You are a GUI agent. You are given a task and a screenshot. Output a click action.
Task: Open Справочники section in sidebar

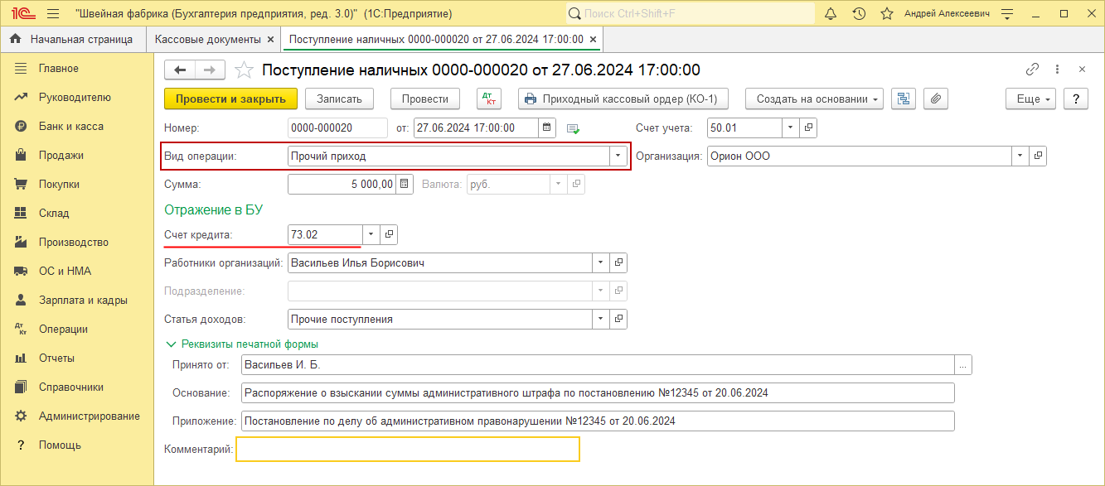(x=76, y=387)
